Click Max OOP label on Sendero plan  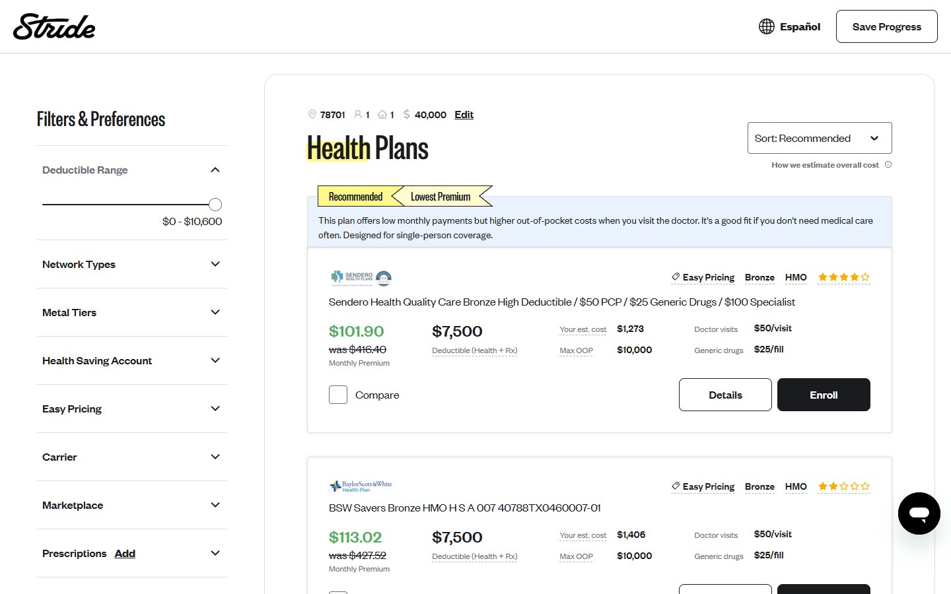tap(576, 350)
